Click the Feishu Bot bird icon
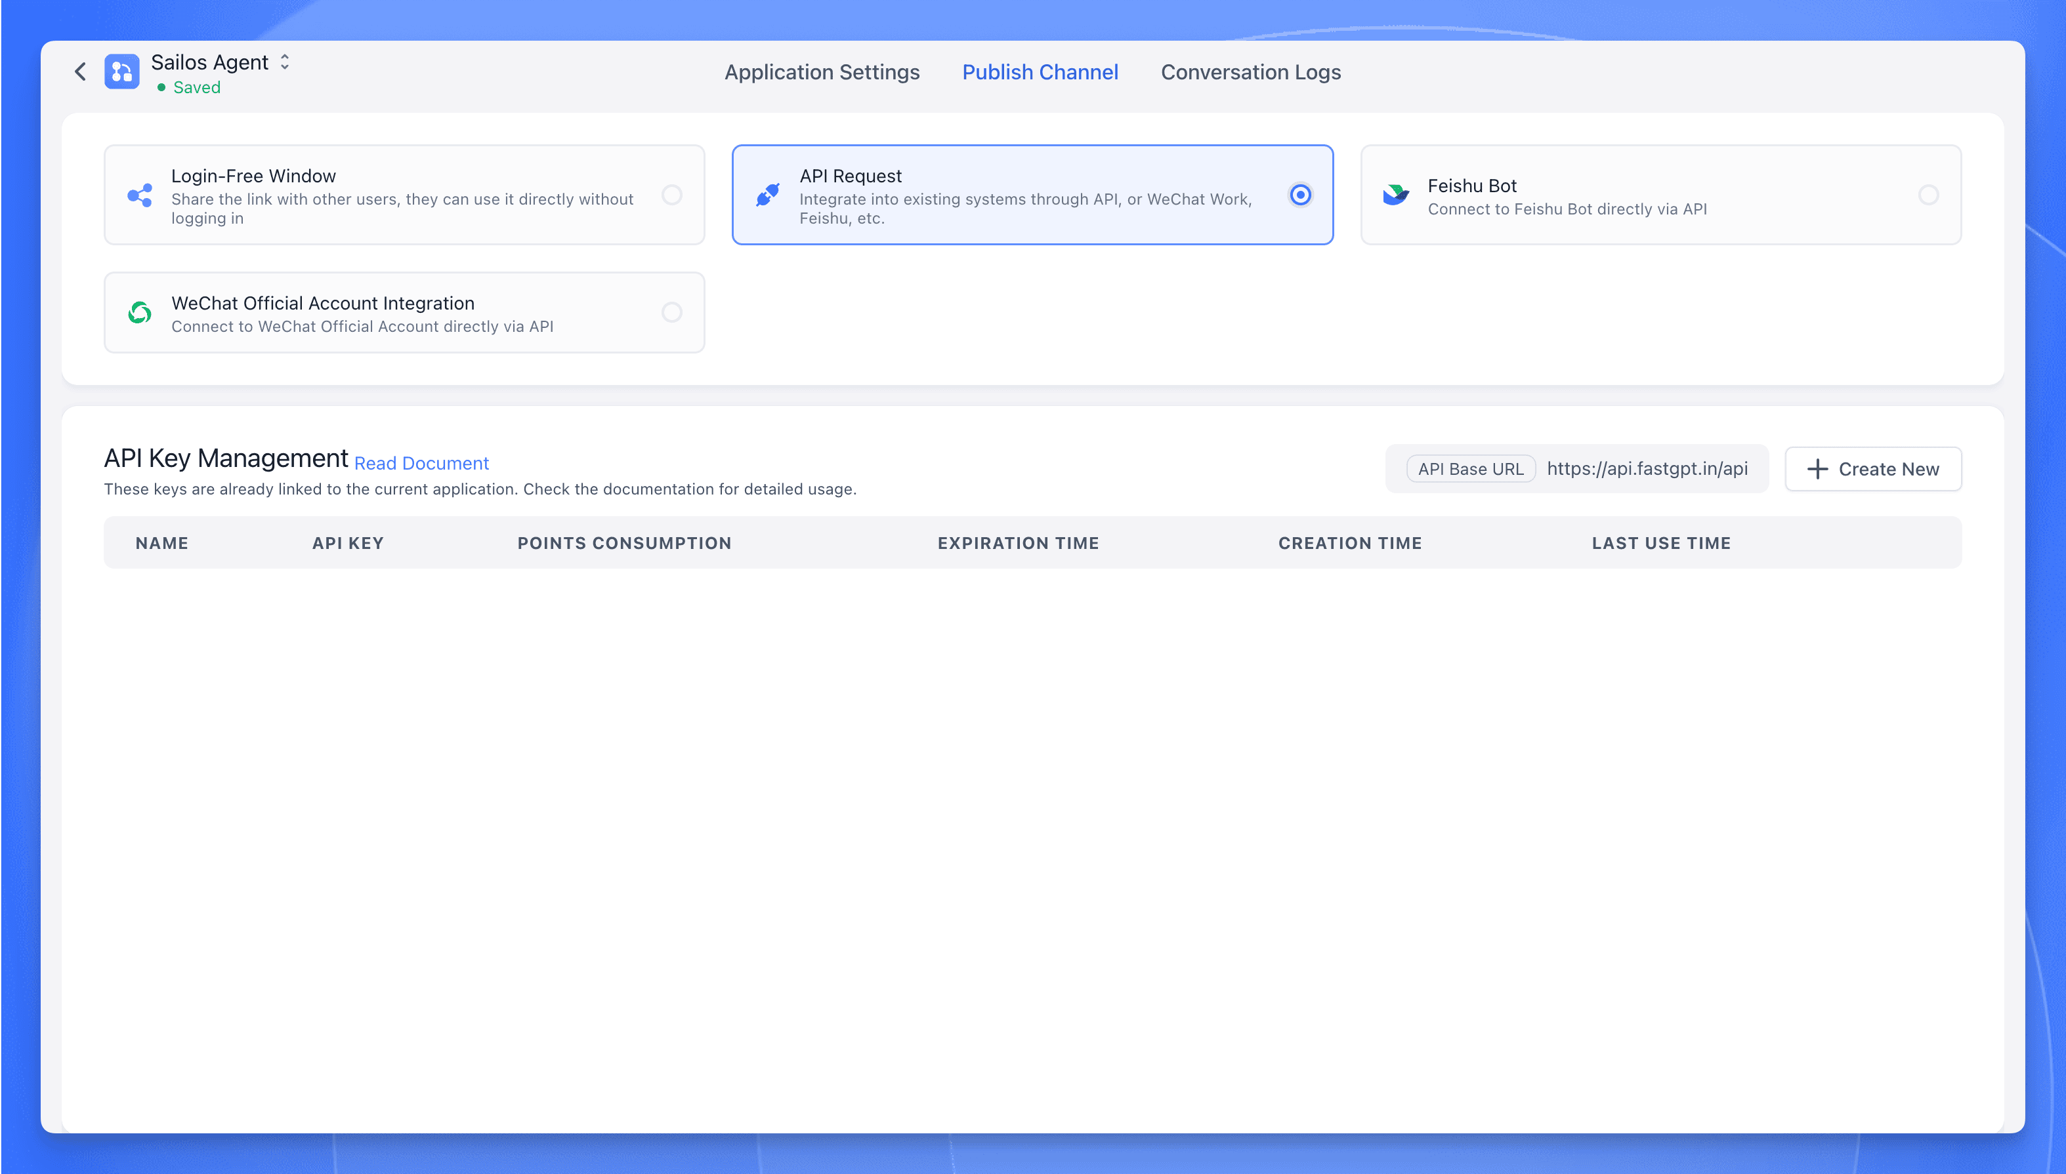This screenshot has height=1174, width=2066. point(1395,194)
